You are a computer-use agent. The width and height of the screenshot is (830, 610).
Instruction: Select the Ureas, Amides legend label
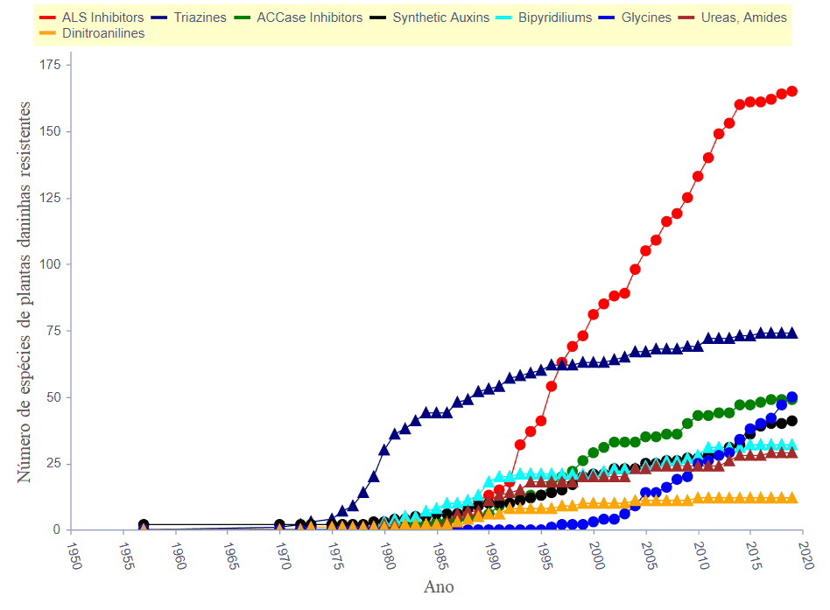744,18
